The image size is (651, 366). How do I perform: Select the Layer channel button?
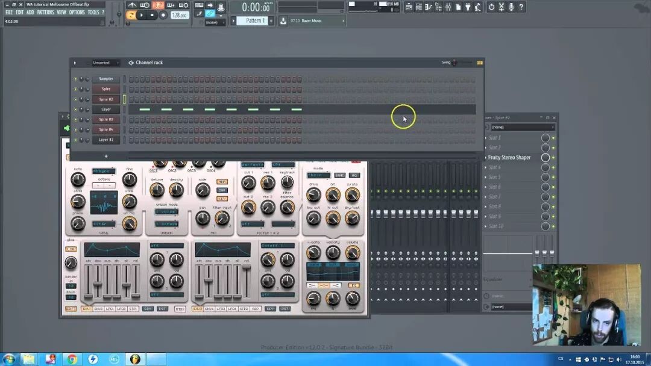(x=106, y=110)
